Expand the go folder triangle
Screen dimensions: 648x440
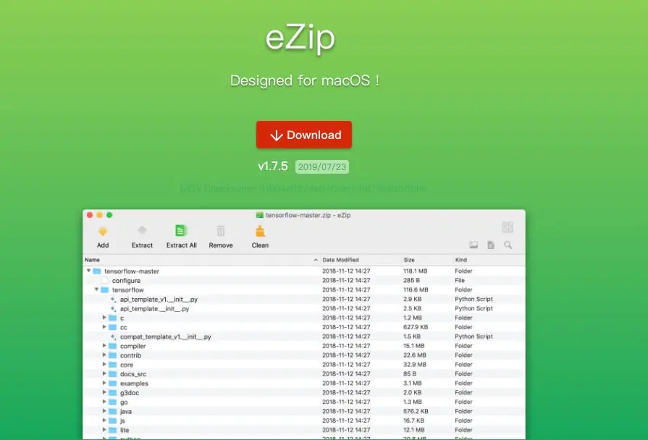[104, 402]
